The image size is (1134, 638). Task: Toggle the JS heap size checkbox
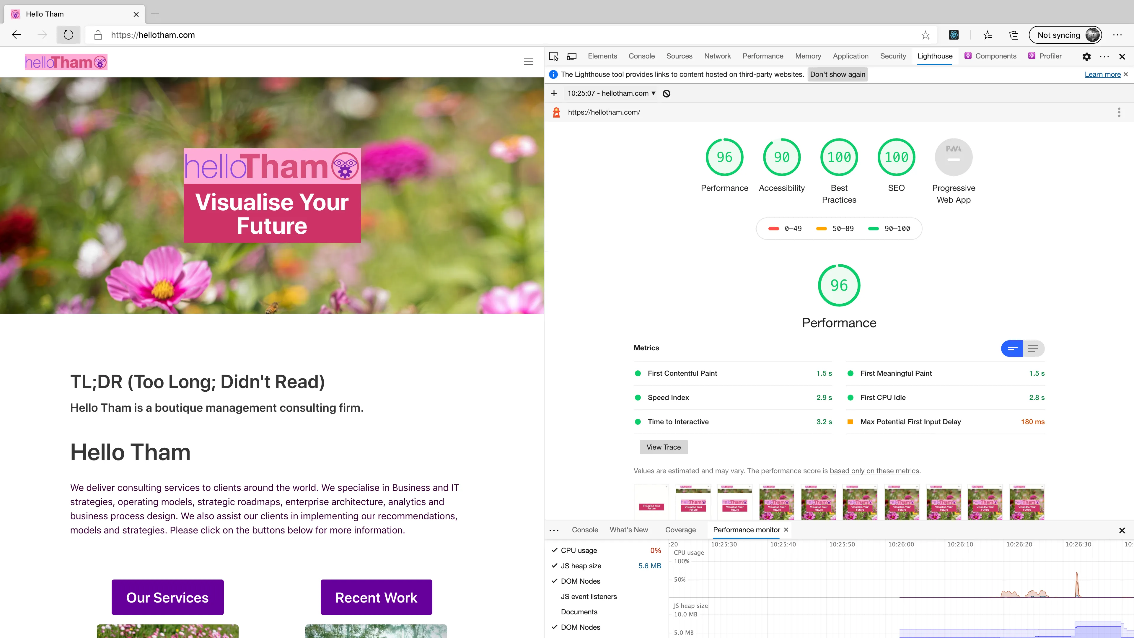click(x=555, y=566)
